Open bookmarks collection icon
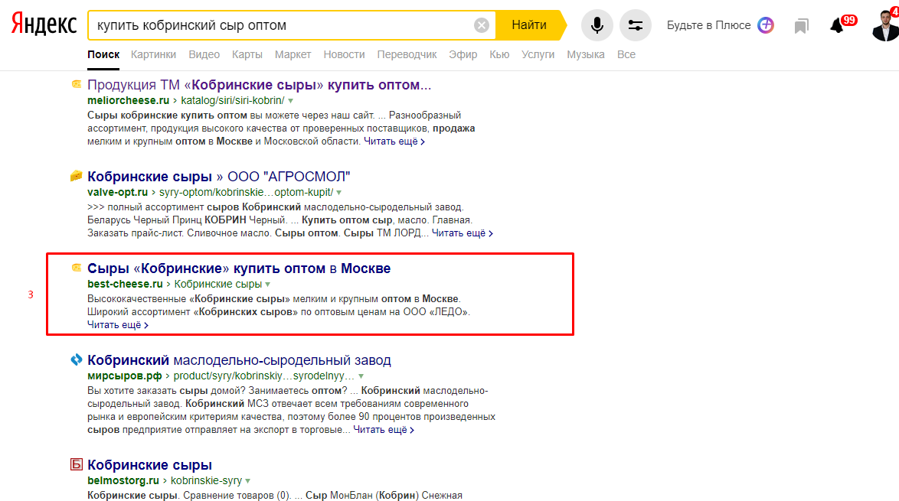 pos(802,26)
